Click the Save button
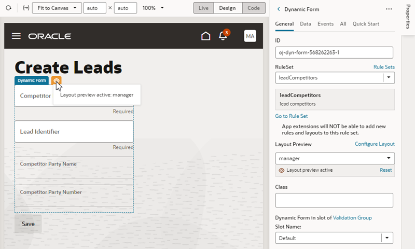 click(x=28, y=224)
